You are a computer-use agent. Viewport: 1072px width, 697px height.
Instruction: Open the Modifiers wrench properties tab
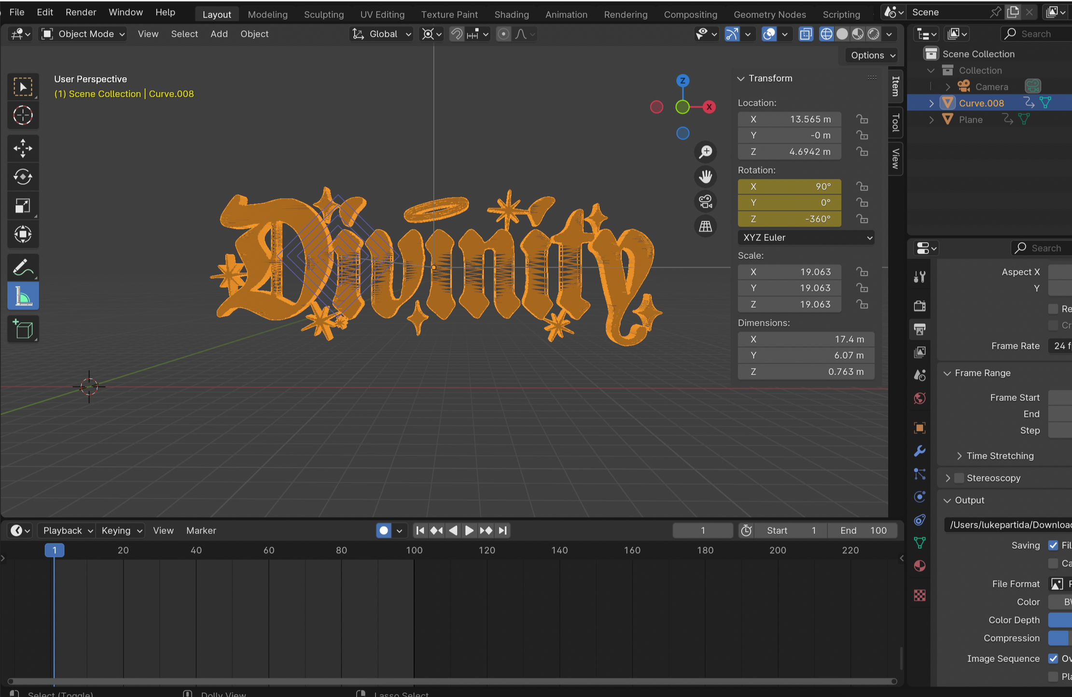coord(919,451)
